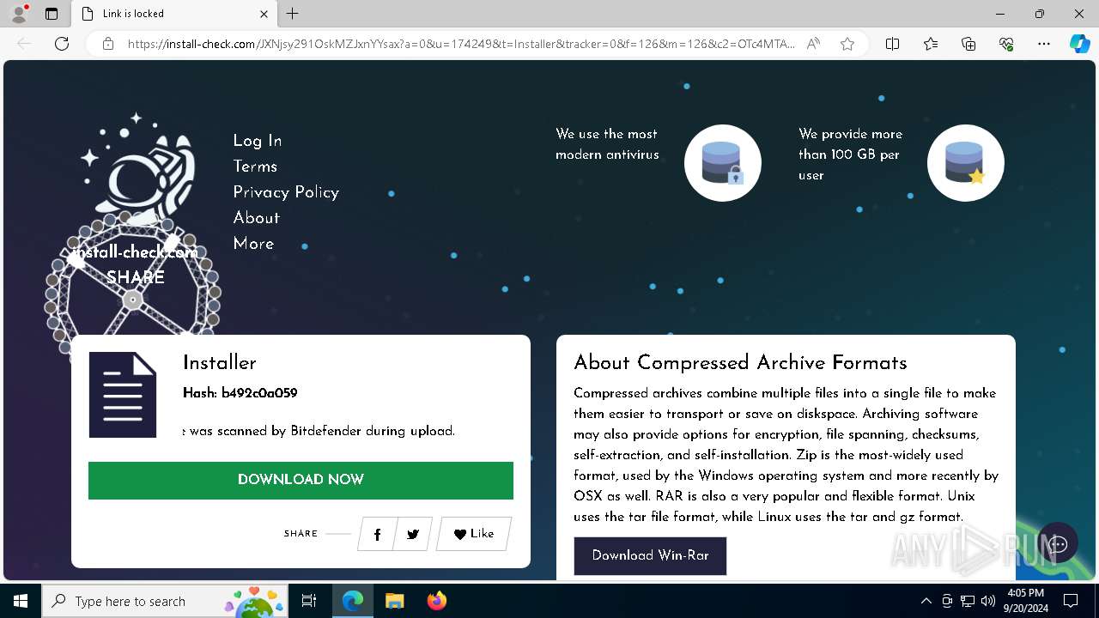Add page to favorites star icon
This screenshot has width=1099, height=618.
[x=847, y=44]
